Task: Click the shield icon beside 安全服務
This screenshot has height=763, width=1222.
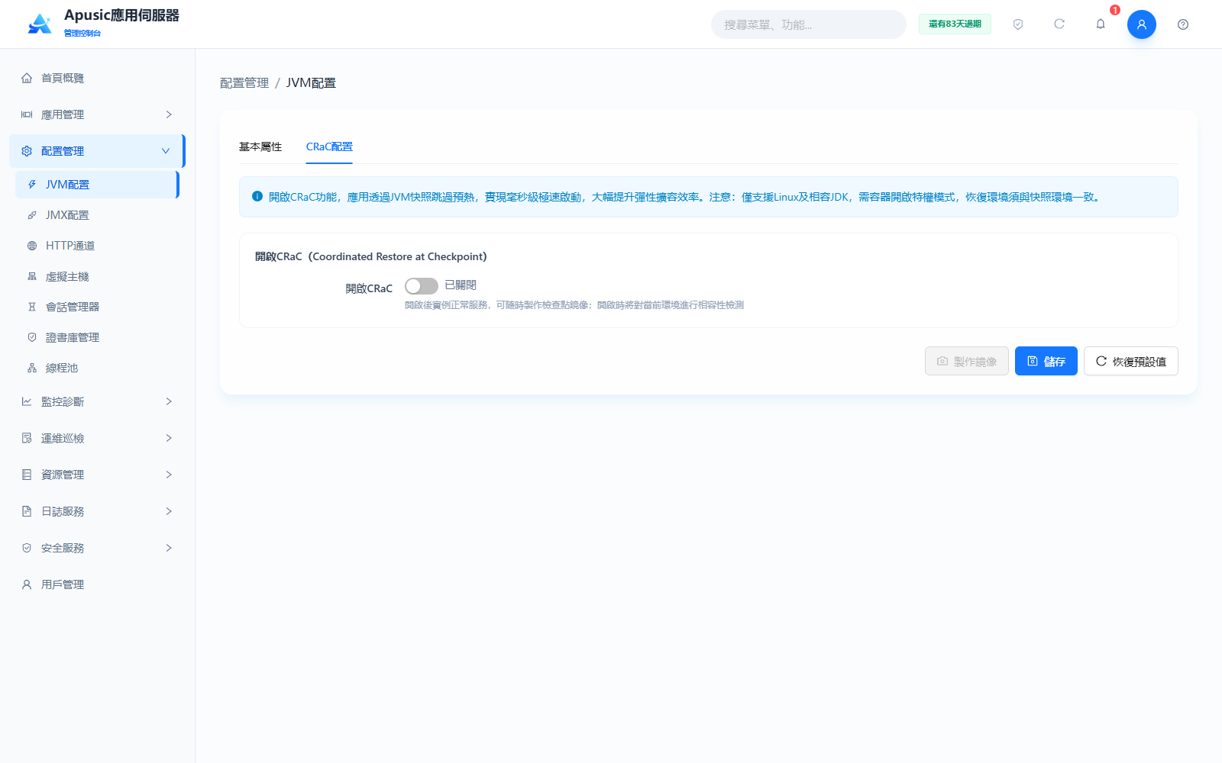Action: pyautogui.click(x=27, y=548)
